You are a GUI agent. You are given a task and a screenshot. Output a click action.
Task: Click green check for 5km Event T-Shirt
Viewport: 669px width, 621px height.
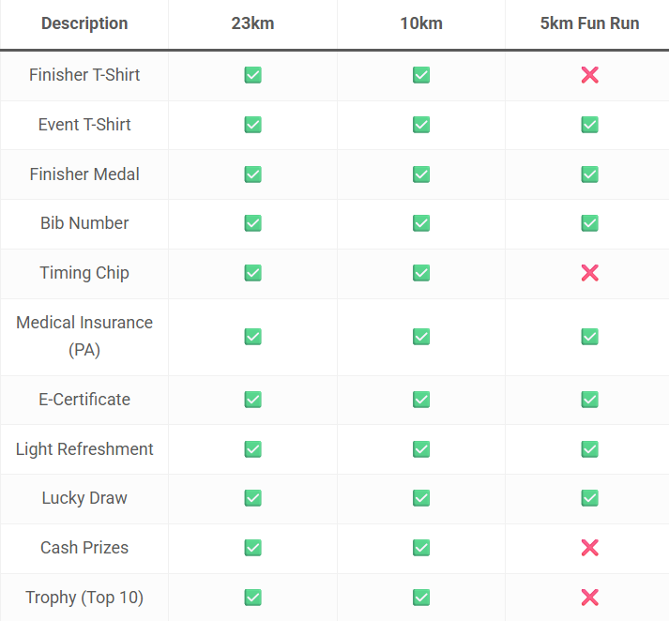pyautogui.click(x=589, y=125)
